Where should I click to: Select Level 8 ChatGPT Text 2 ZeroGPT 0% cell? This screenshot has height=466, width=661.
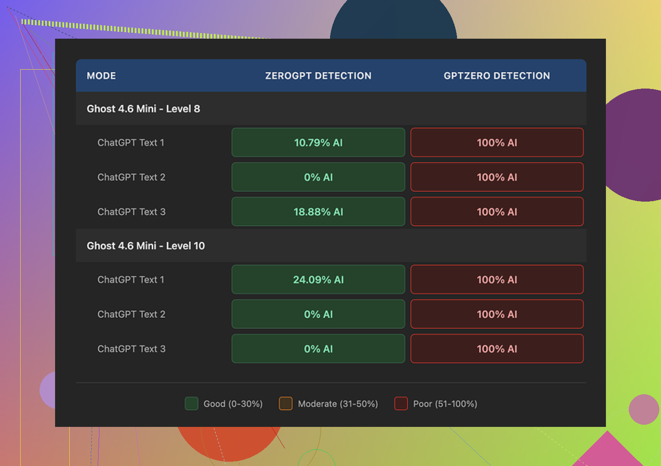318,177
